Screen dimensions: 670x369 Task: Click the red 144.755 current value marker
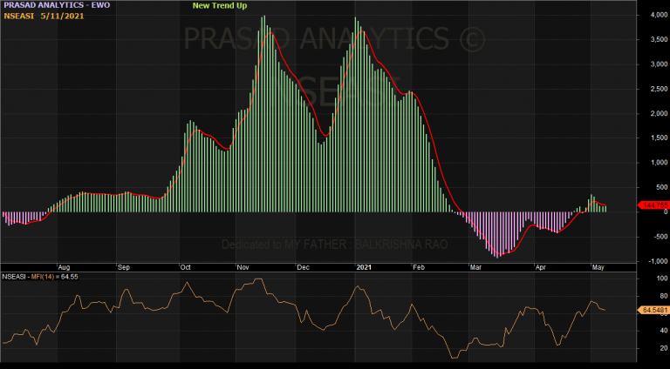(x=653, y=205)
